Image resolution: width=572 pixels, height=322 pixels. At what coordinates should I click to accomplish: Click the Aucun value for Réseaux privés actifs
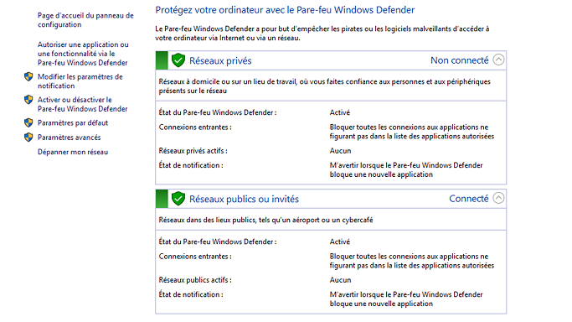tap(340, 151)
